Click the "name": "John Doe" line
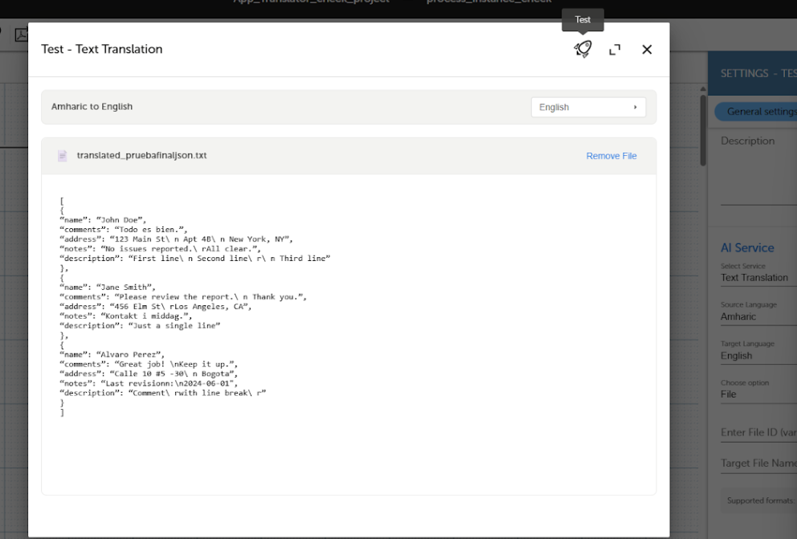797x539 pixels. pos(103,220)
